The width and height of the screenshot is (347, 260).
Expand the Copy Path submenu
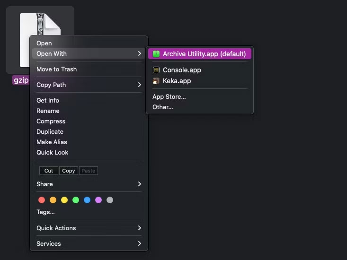[89, 85]
